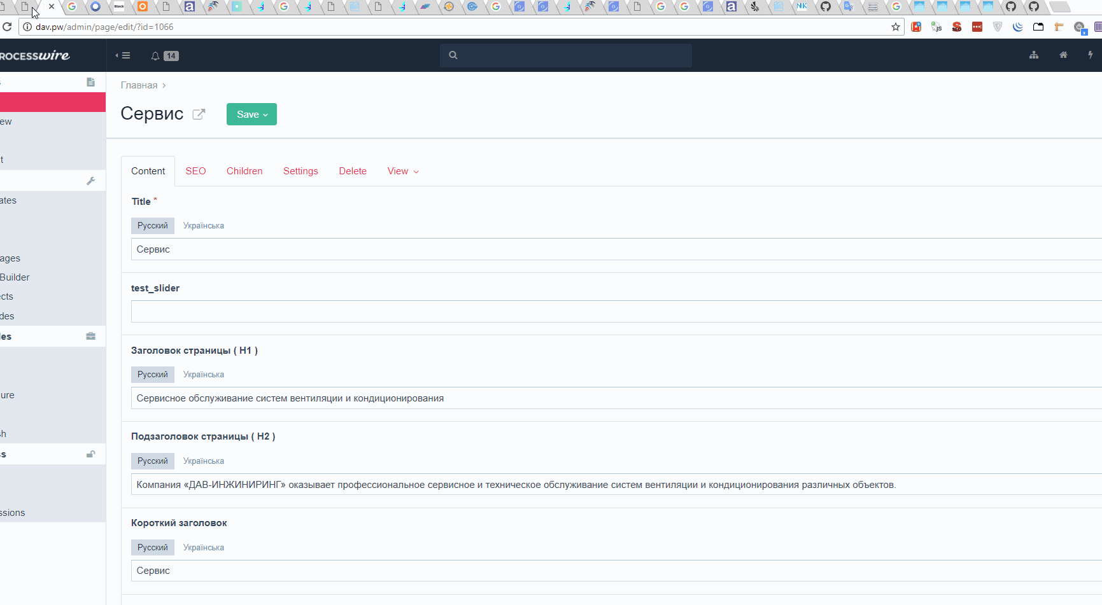Open the page preview icon beside Сервис title
1102x605 pixels.
point(199,114)
